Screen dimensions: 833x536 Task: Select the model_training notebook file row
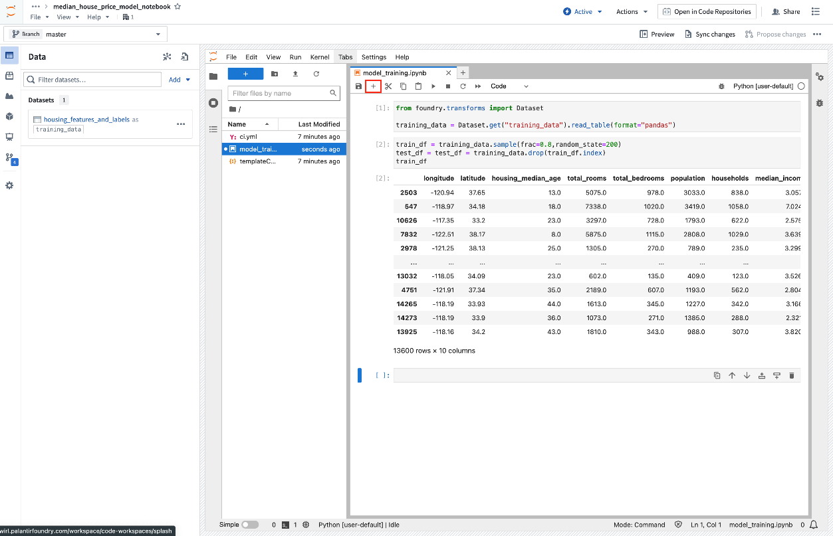click(x=283, y=149)
